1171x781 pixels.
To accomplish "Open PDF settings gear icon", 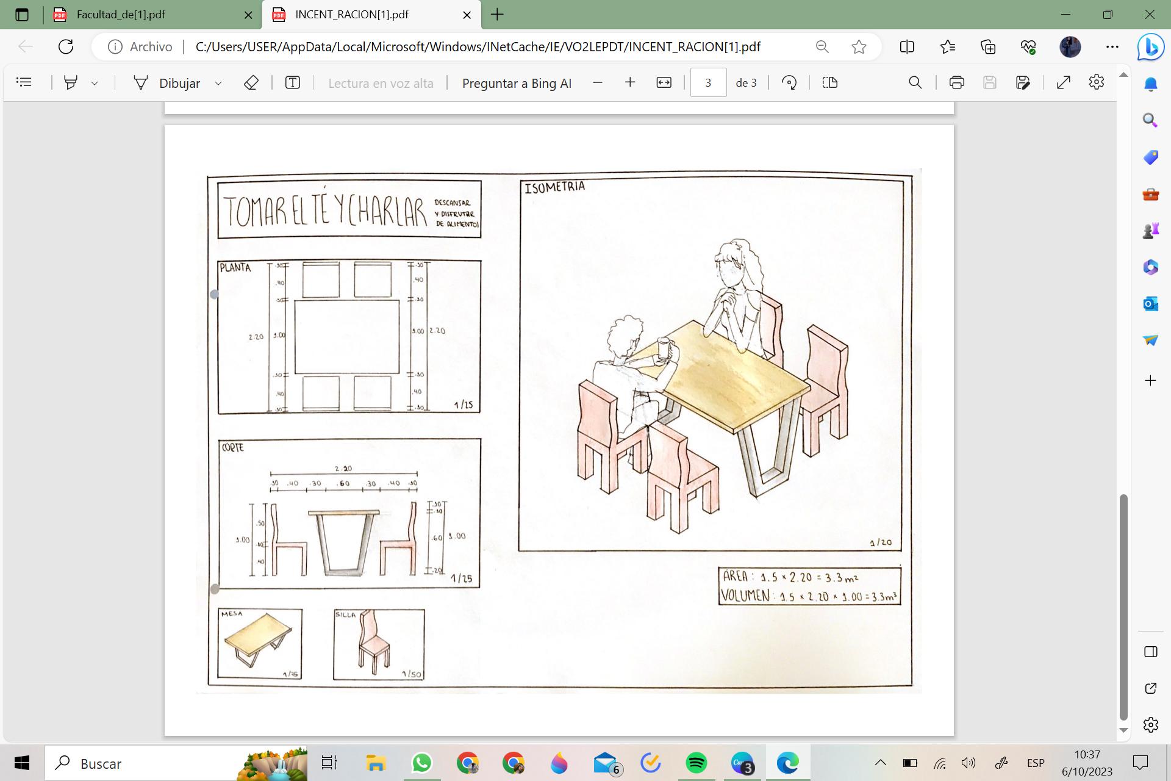I will click(1096, 82).
